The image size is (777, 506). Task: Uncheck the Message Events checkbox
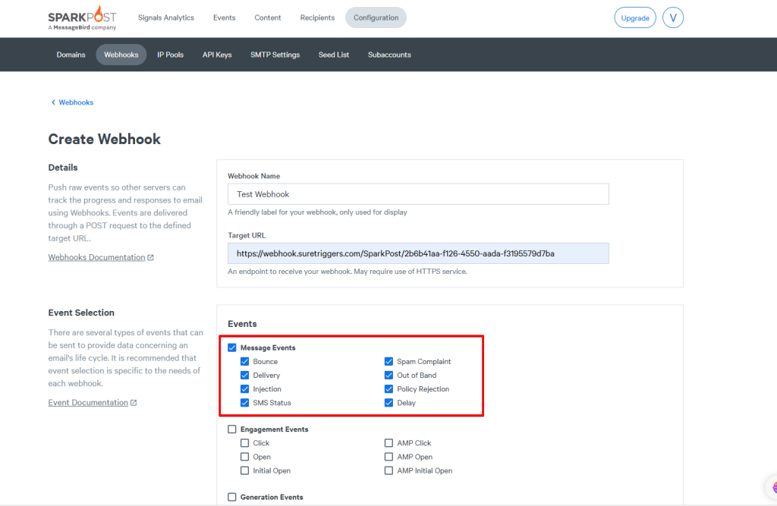[x=232, y=348]
